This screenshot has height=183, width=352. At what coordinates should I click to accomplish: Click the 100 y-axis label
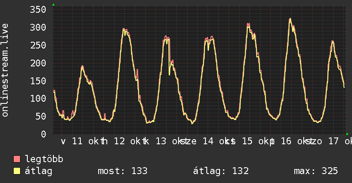[38, 98]
